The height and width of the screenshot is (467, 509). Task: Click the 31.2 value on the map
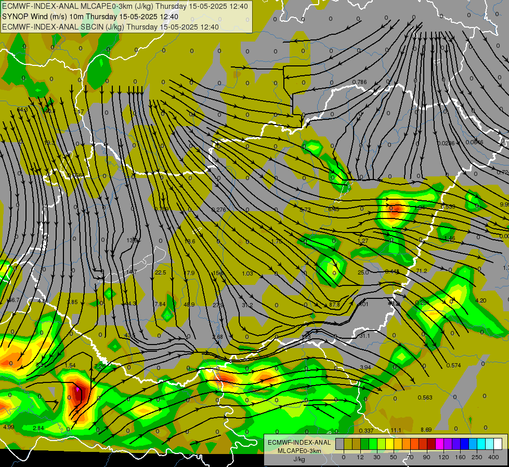tap(247, 305)
